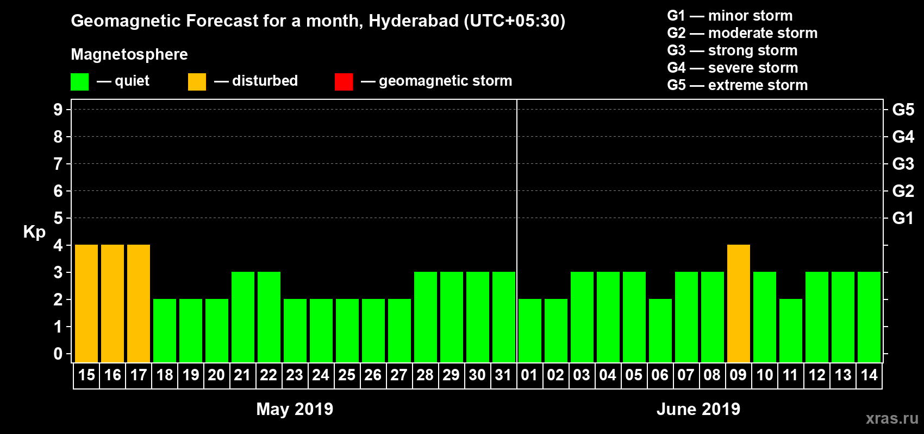Viewport: 924px width, 434px height.
Task: Click date label 10 on the axis
Action: pyautogui.click(x=765, y=375)
